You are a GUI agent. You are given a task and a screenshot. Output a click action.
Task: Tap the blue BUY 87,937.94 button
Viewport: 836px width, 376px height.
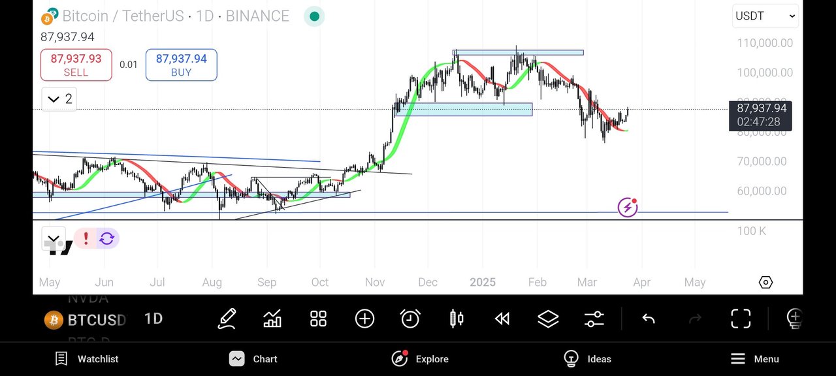point(181,65)
